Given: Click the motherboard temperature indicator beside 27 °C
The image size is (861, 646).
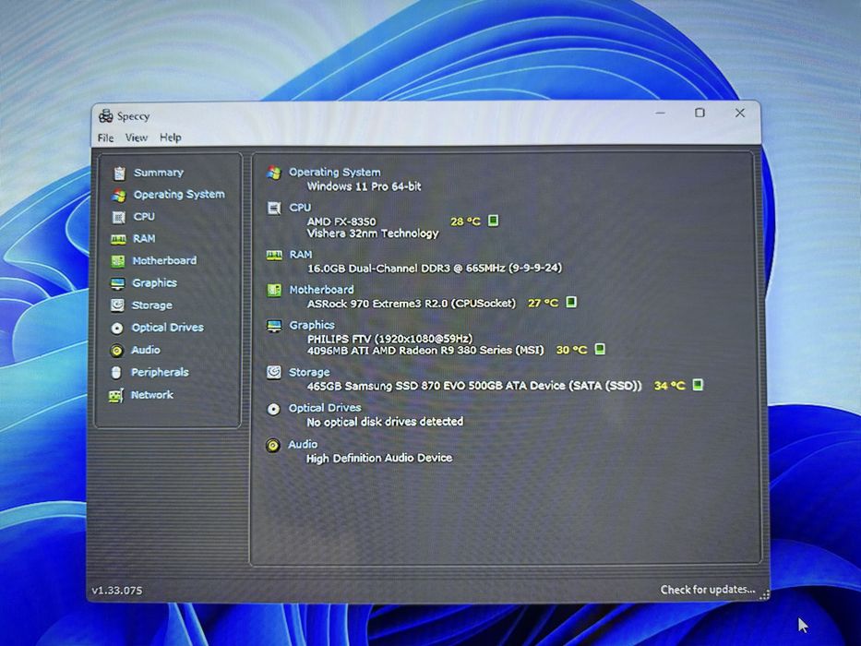Looking at the screenshot, I should (571, 302).
